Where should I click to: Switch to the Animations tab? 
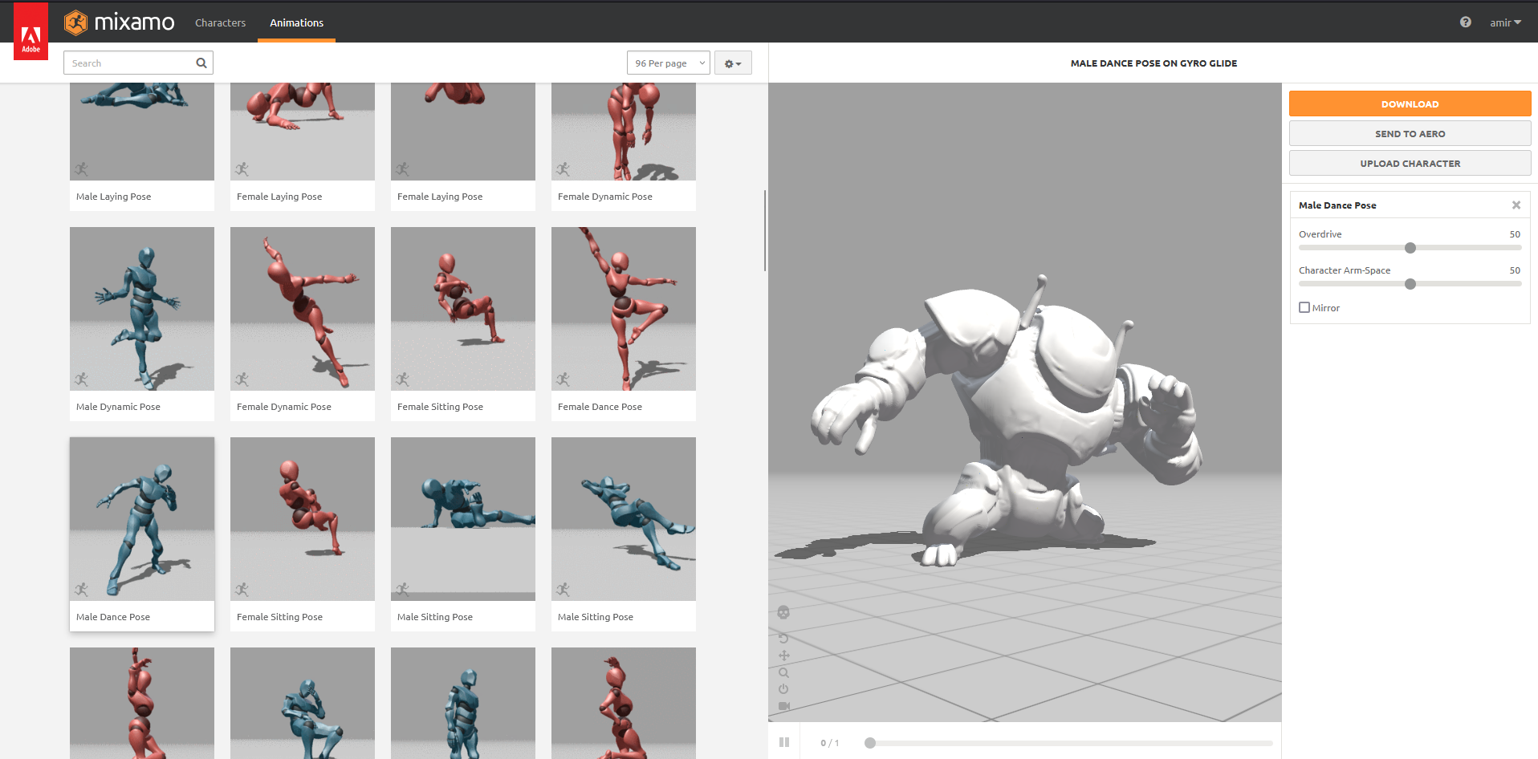(296, 22)
